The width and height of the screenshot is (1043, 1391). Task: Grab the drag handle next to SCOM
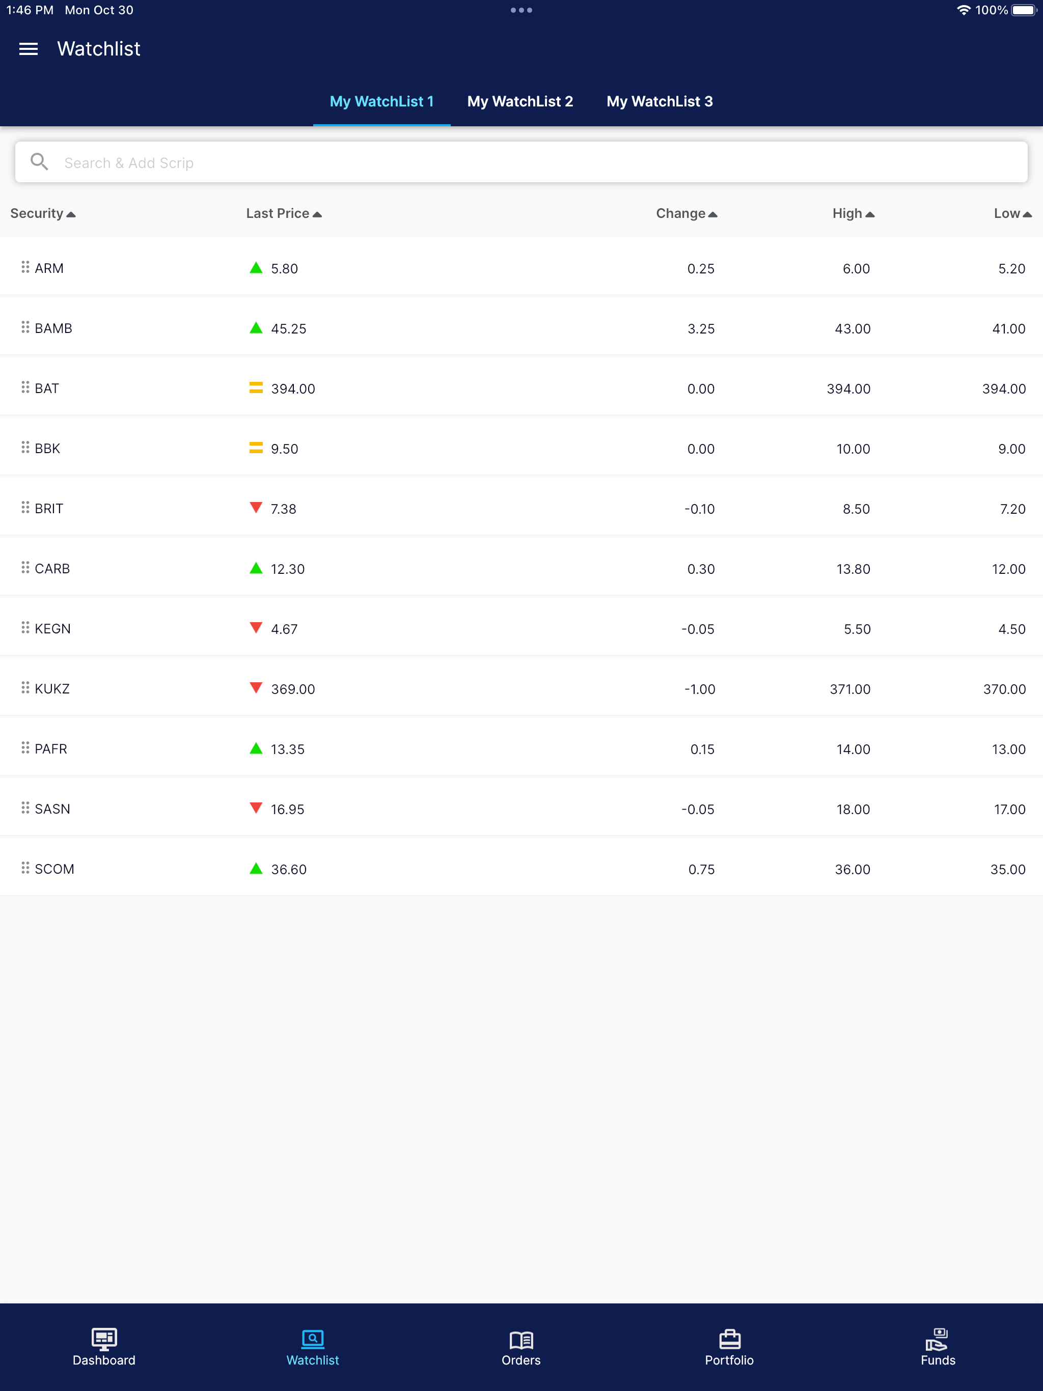pos(24,868)
